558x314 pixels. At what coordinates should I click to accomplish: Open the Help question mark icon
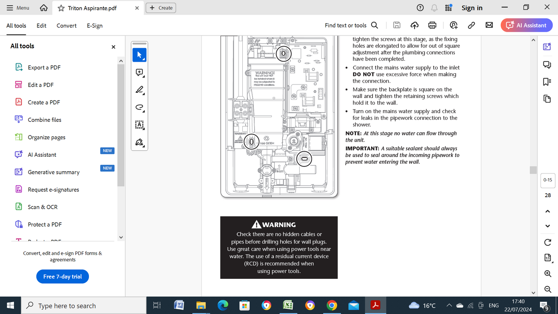pos(420,8)
